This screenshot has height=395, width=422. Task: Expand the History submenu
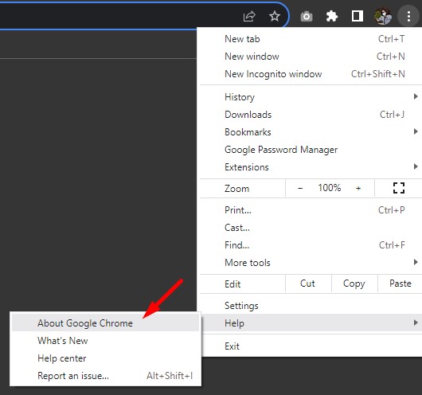(311, 97)
